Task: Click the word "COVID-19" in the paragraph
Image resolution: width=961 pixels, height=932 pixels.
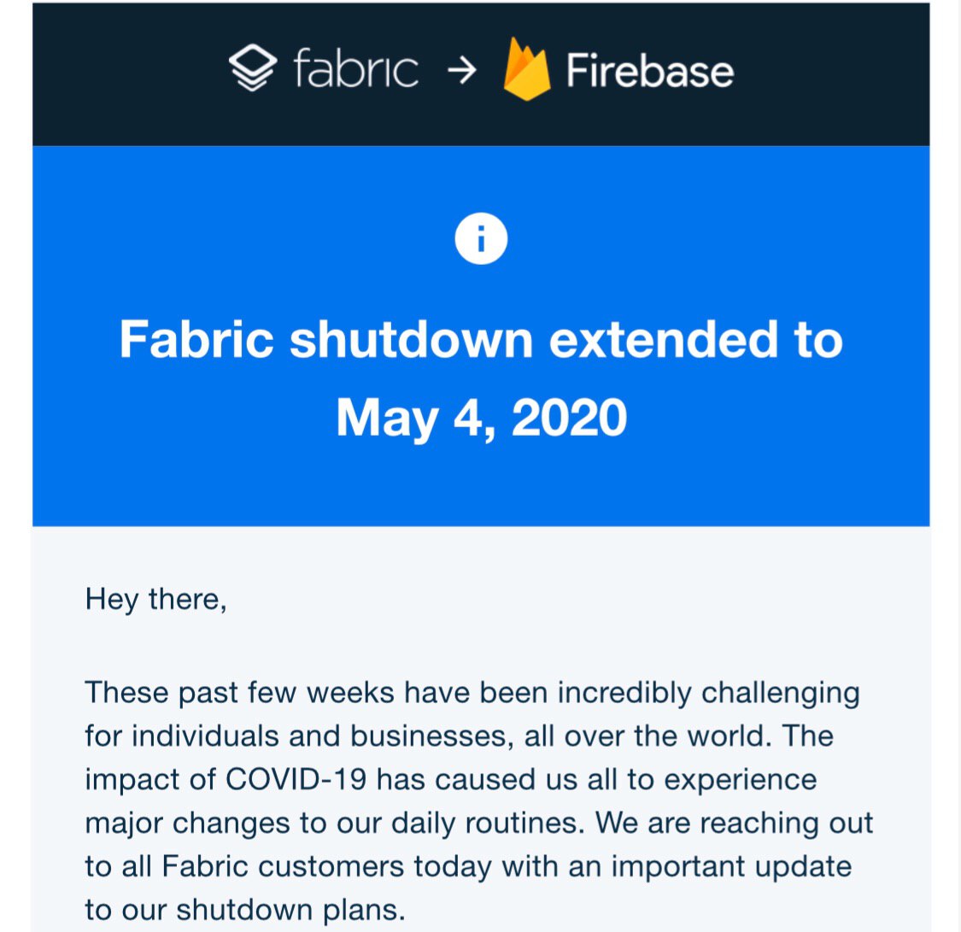Action: 297,780
